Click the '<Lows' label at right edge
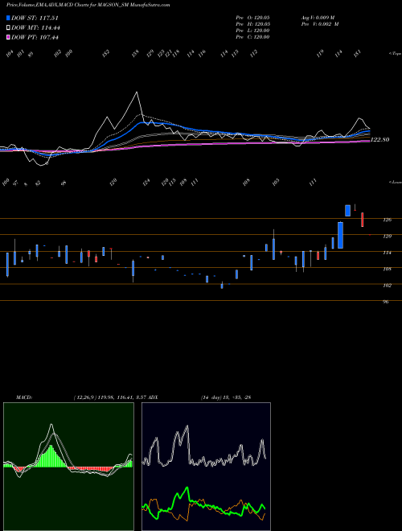The width and height of the screenshot is (402, 531). pyautogui.click(x=395, y=182)
